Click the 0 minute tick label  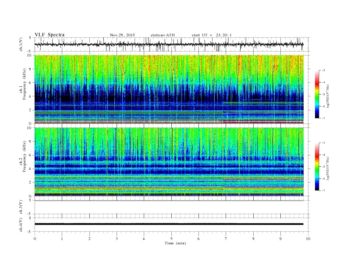pyautogui.click(x=35, y=239)
